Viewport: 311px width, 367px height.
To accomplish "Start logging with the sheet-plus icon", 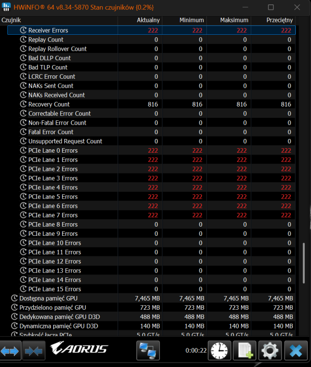I will click(x=244, y=350).
